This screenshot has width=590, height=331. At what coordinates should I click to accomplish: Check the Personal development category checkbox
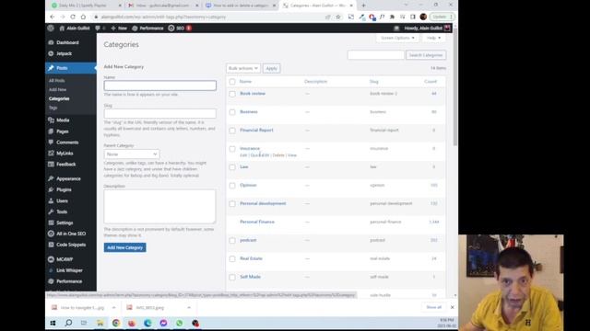(232, 204)
